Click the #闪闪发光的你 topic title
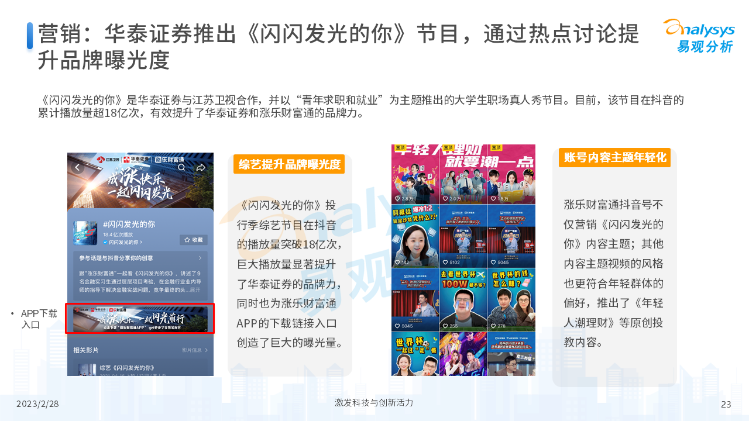The image size is (749, 421). [x=129, y=224]
